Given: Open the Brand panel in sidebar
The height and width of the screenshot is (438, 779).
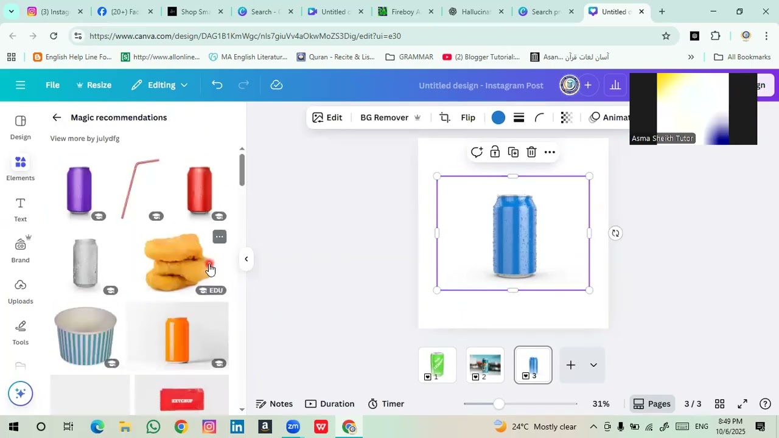Looking at the screenshot, I should (20, 251).
